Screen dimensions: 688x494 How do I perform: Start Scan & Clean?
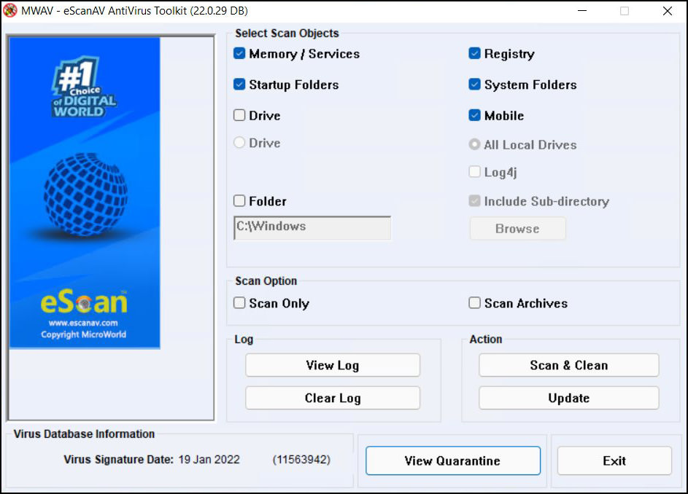(568, 365)
